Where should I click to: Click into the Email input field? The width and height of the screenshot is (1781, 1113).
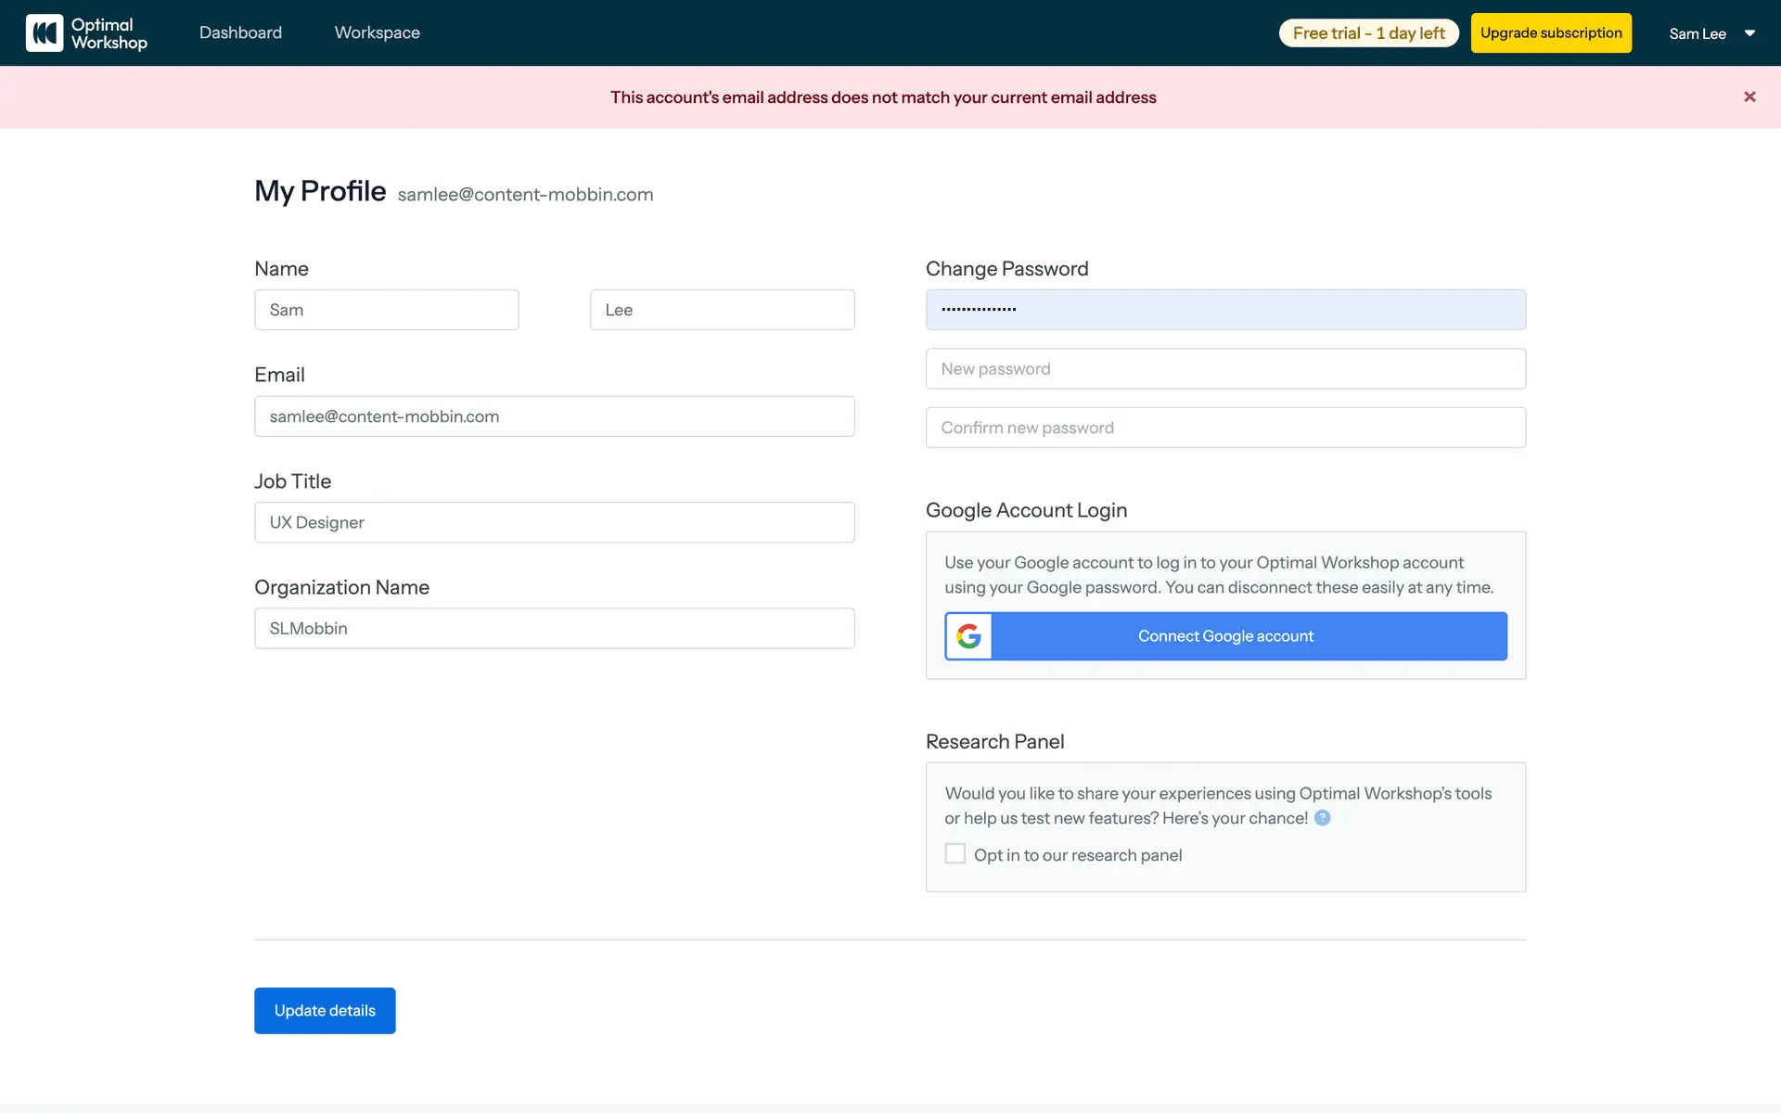tap(554, 416)
